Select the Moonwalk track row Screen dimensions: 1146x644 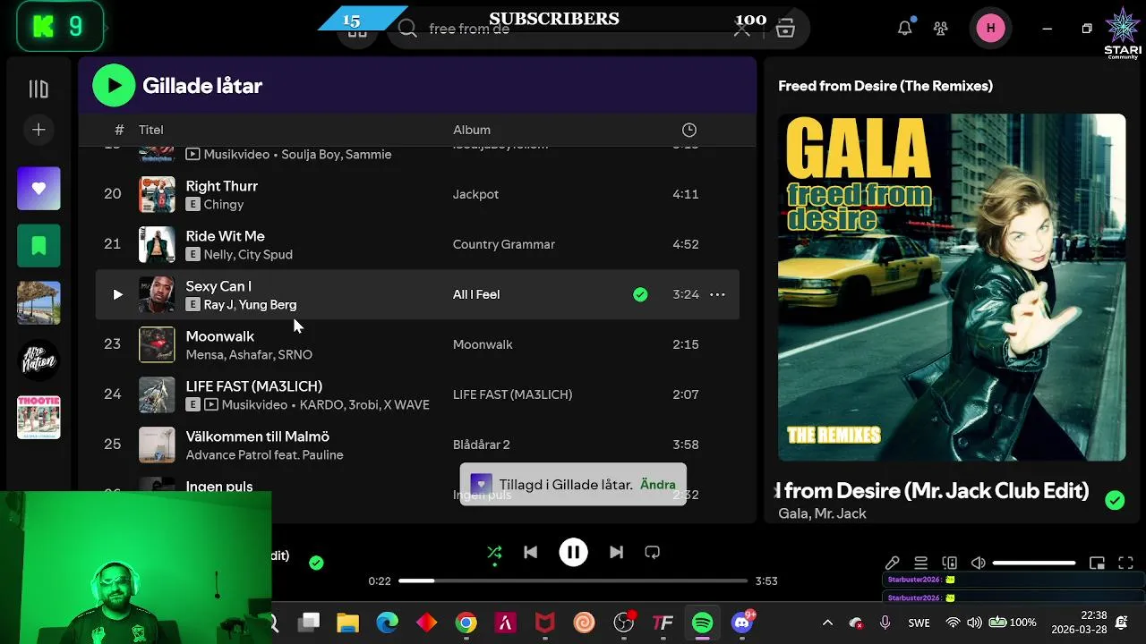pyautogui.click(x=417, y=344)
